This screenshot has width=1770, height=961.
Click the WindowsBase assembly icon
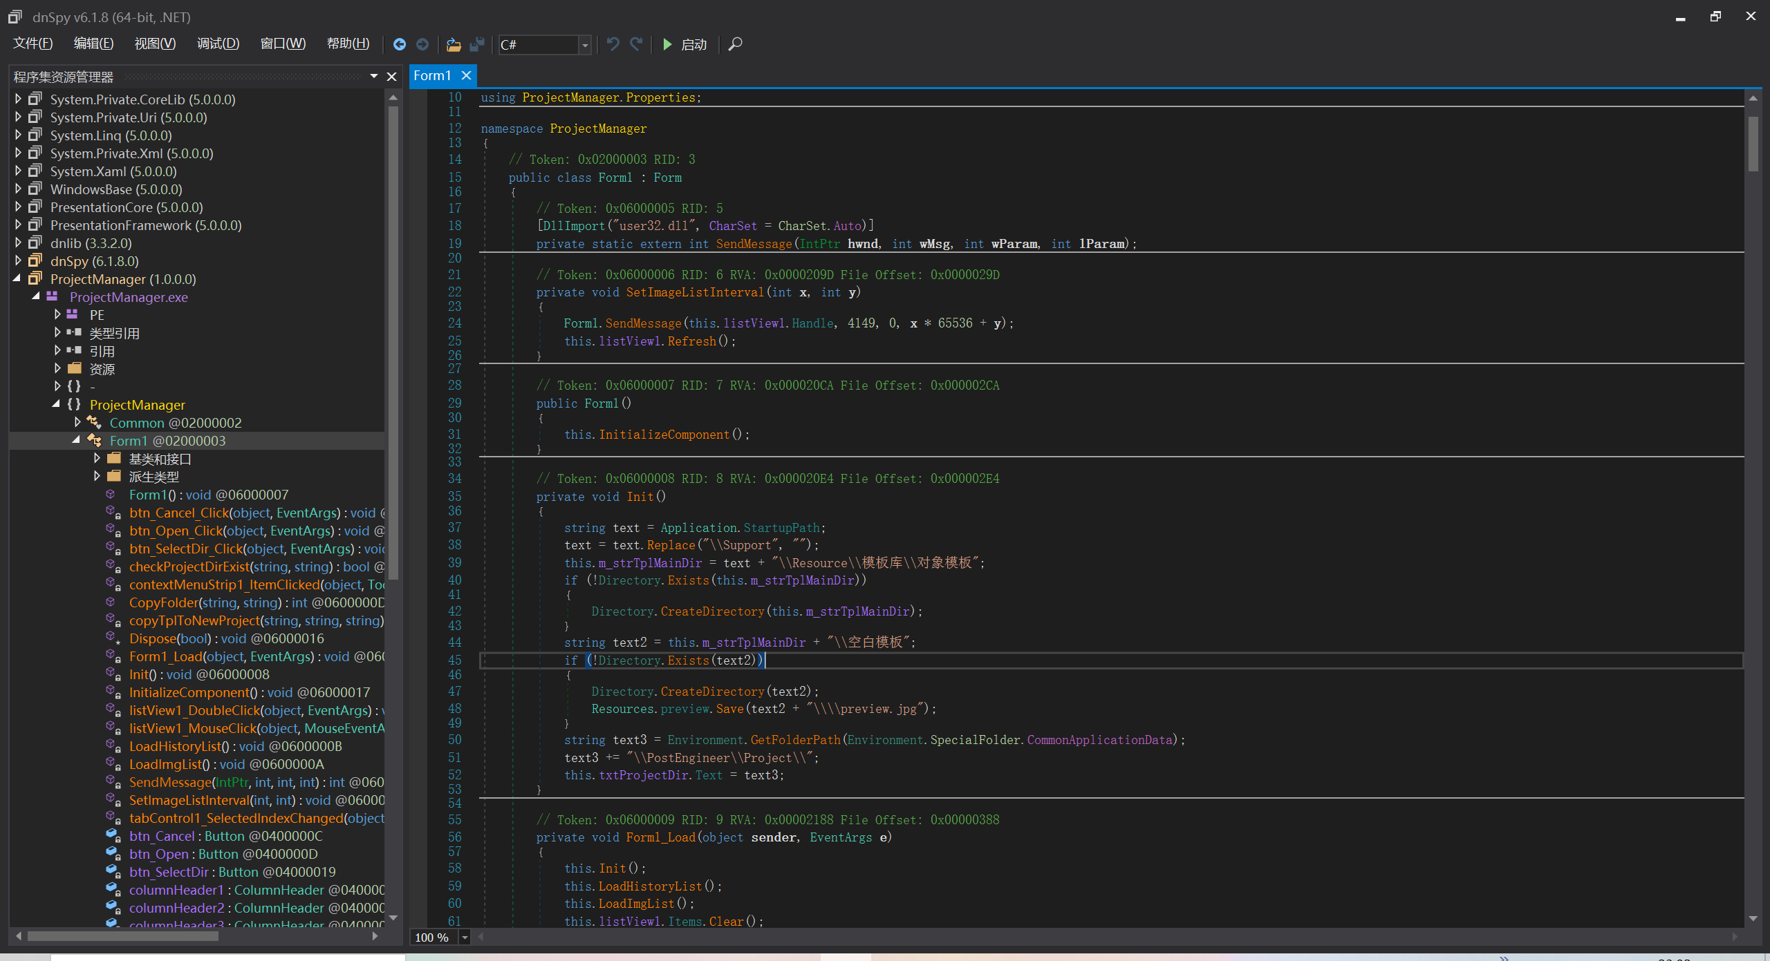(35, 189)
